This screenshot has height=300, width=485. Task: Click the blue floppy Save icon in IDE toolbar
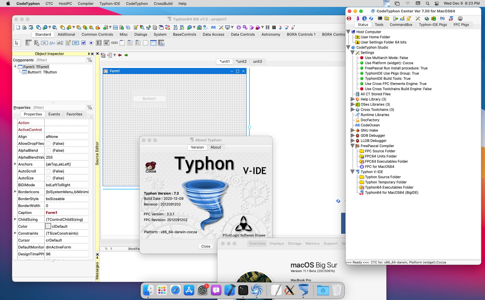pyautogui.click(x=115, y=27)
